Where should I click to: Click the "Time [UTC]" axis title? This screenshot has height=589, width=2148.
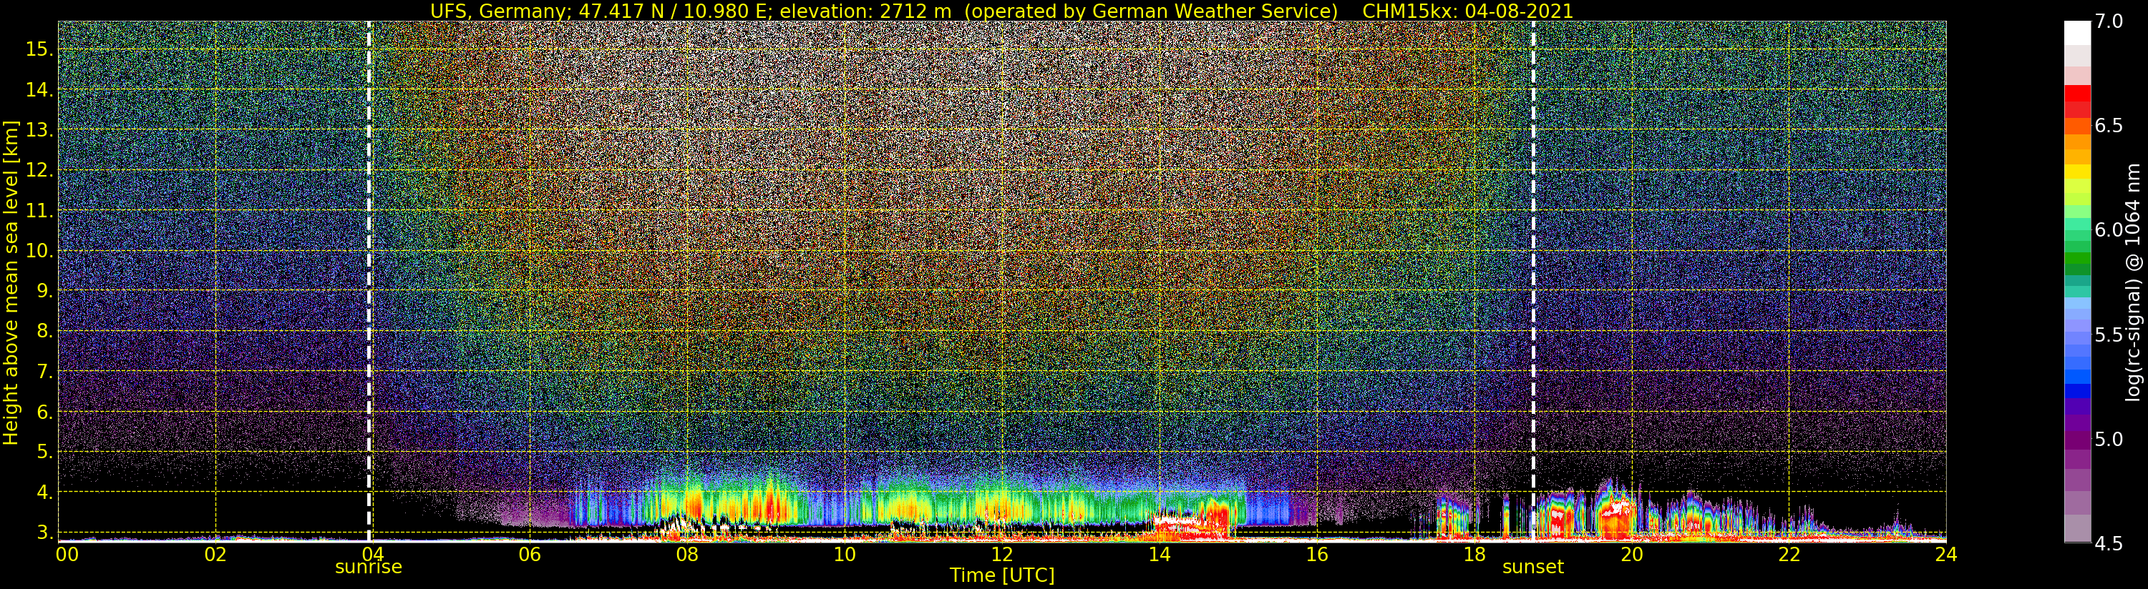click(x=1002, y=575)
